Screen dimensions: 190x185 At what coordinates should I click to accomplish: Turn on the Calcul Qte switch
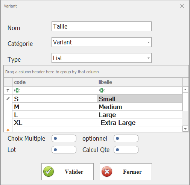(126, 150)
